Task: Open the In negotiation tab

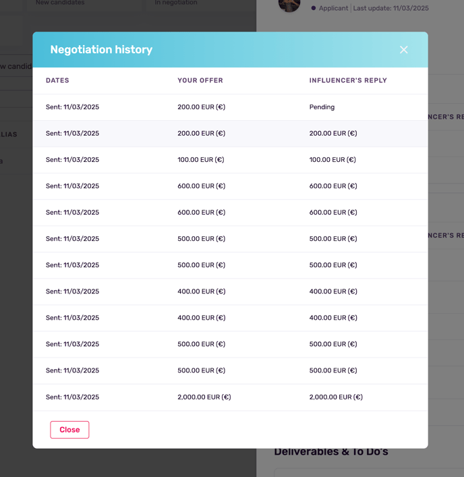Action: coord(176,3)
